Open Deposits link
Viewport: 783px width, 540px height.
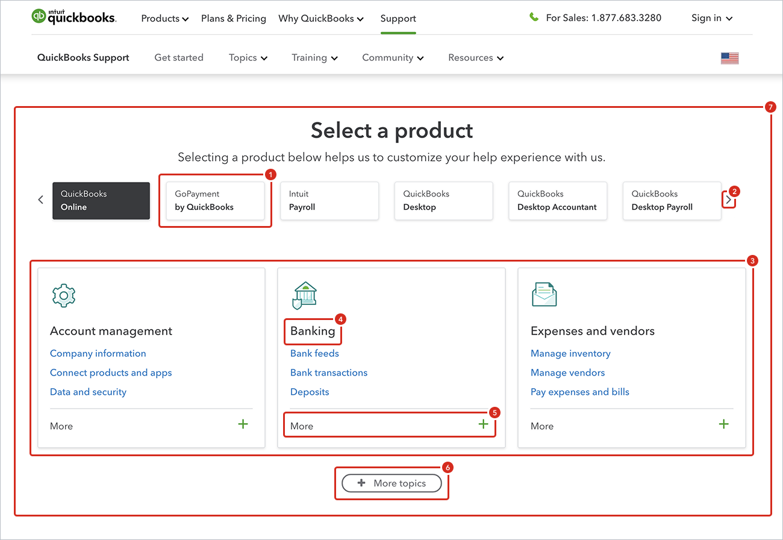[x=310, y=392]
